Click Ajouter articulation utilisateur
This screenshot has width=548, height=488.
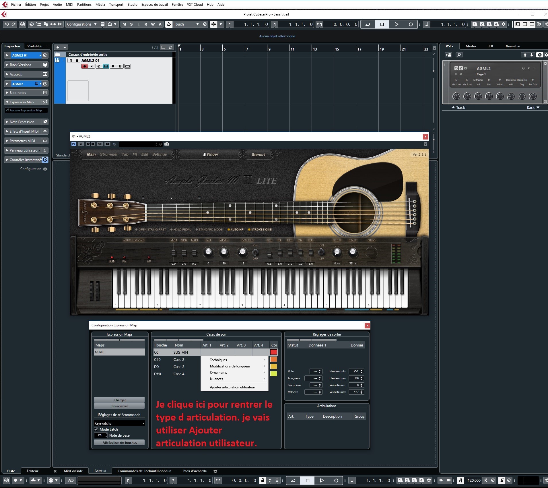232,387
